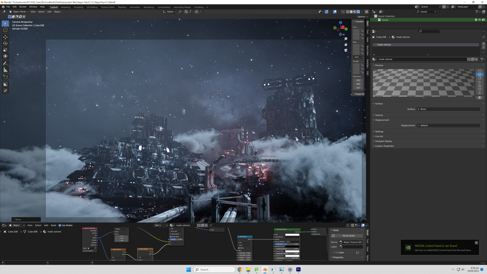This screenshot has width=487, height=274.
Task: Pause the viewport render preview
Action: point(367,12)
